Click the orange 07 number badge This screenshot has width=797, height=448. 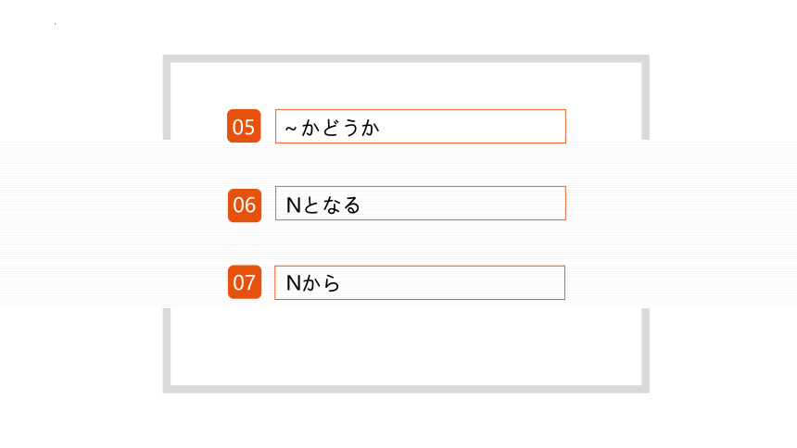[x=245, y=282]
